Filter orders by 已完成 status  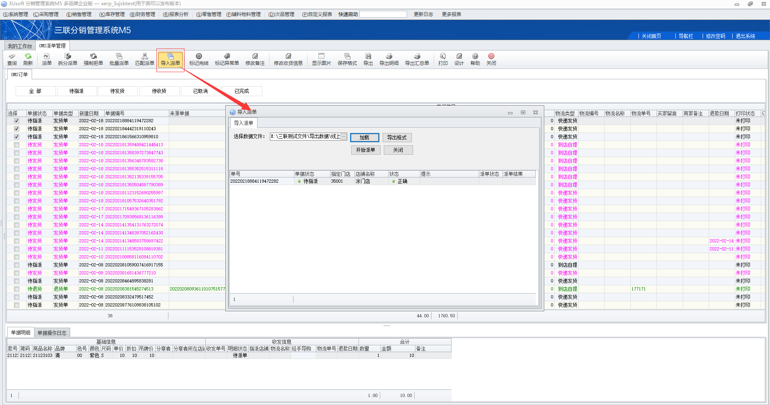click(242, 91)
